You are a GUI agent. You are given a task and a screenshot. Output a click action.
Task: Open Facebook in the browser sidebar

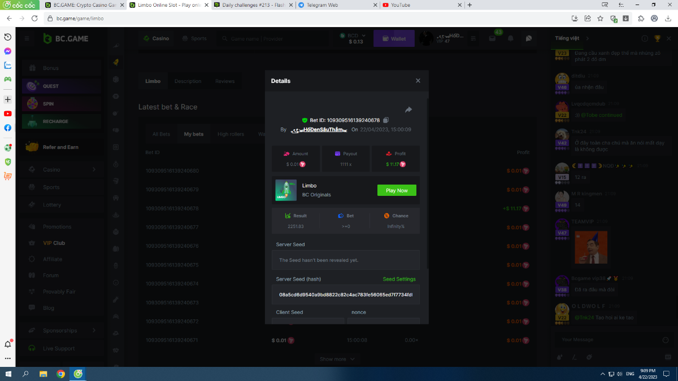(8, 128)
